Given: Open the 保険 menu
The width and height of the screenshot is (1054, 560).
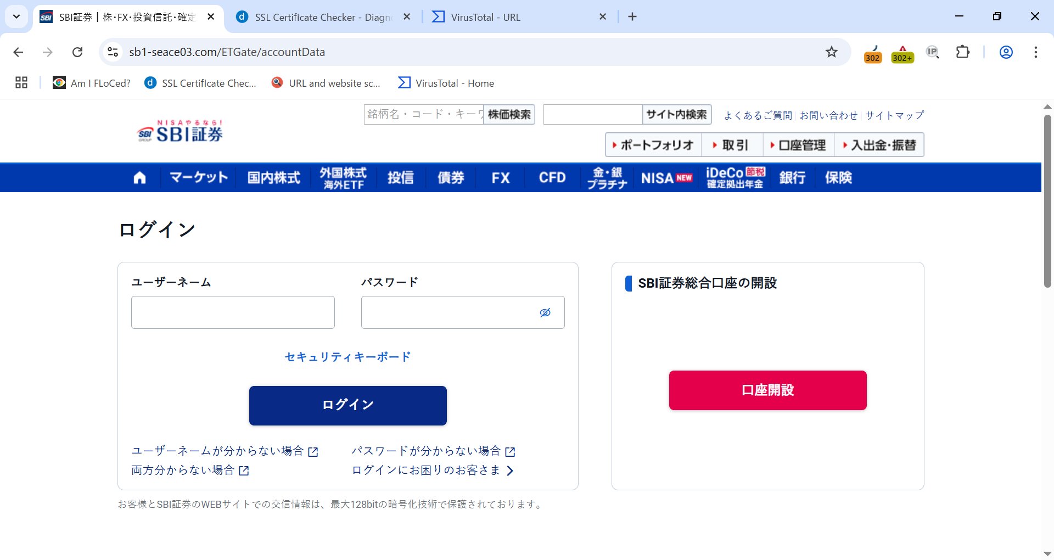Looking at the screenshot, I should pos(838,178).
